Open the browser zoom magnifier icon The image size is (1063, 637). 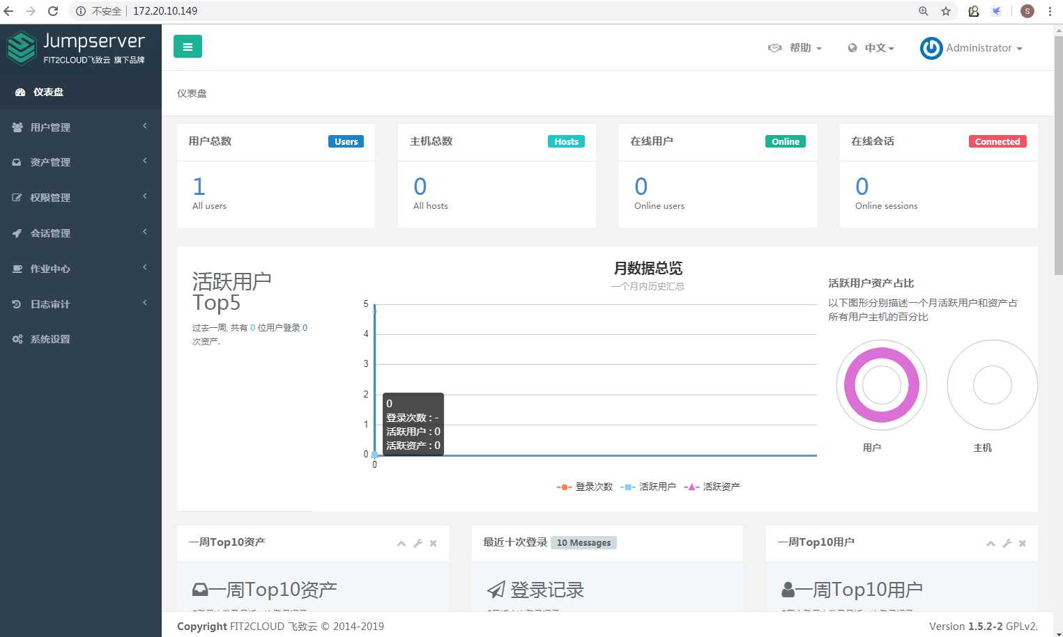click(x=924, y=11)
